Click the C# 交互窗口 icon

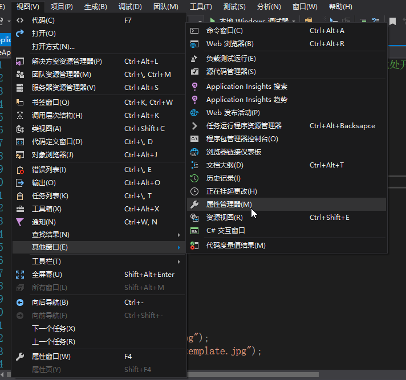pyautogui.click(x=194, y=231)
